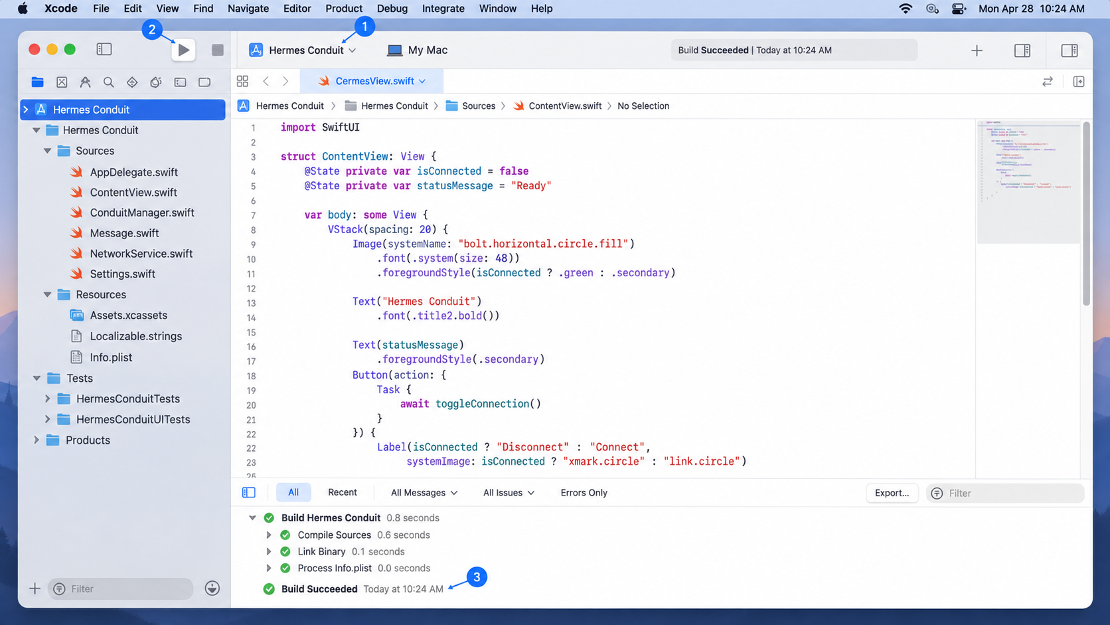1110x625 pixels.
Task: Open the Issue navigator diamond icon
Action: [132, 82]
